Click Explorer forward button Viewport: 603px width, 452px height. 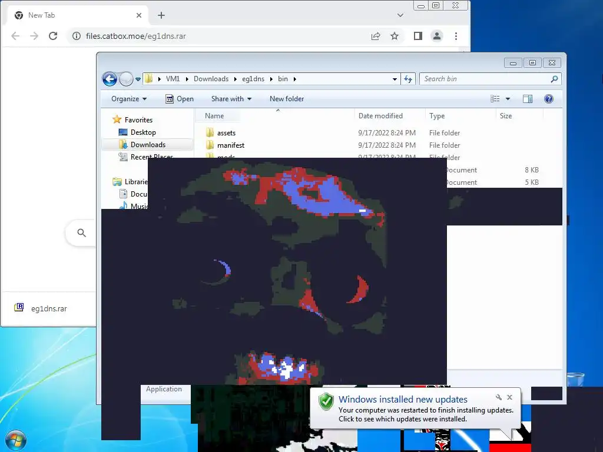pos(126,79)
